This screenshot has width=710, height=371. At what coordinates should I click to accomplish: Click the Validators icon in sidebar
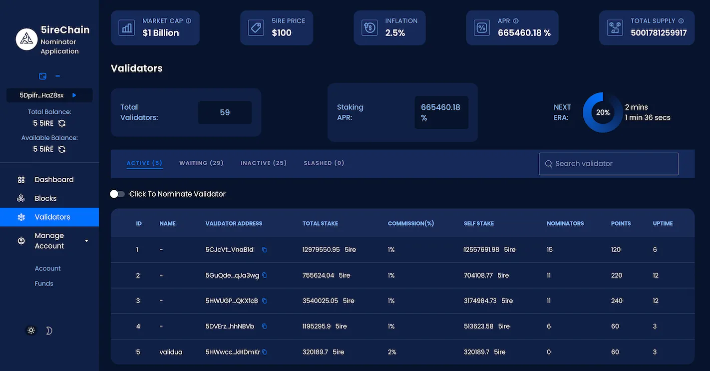(21, 217)
